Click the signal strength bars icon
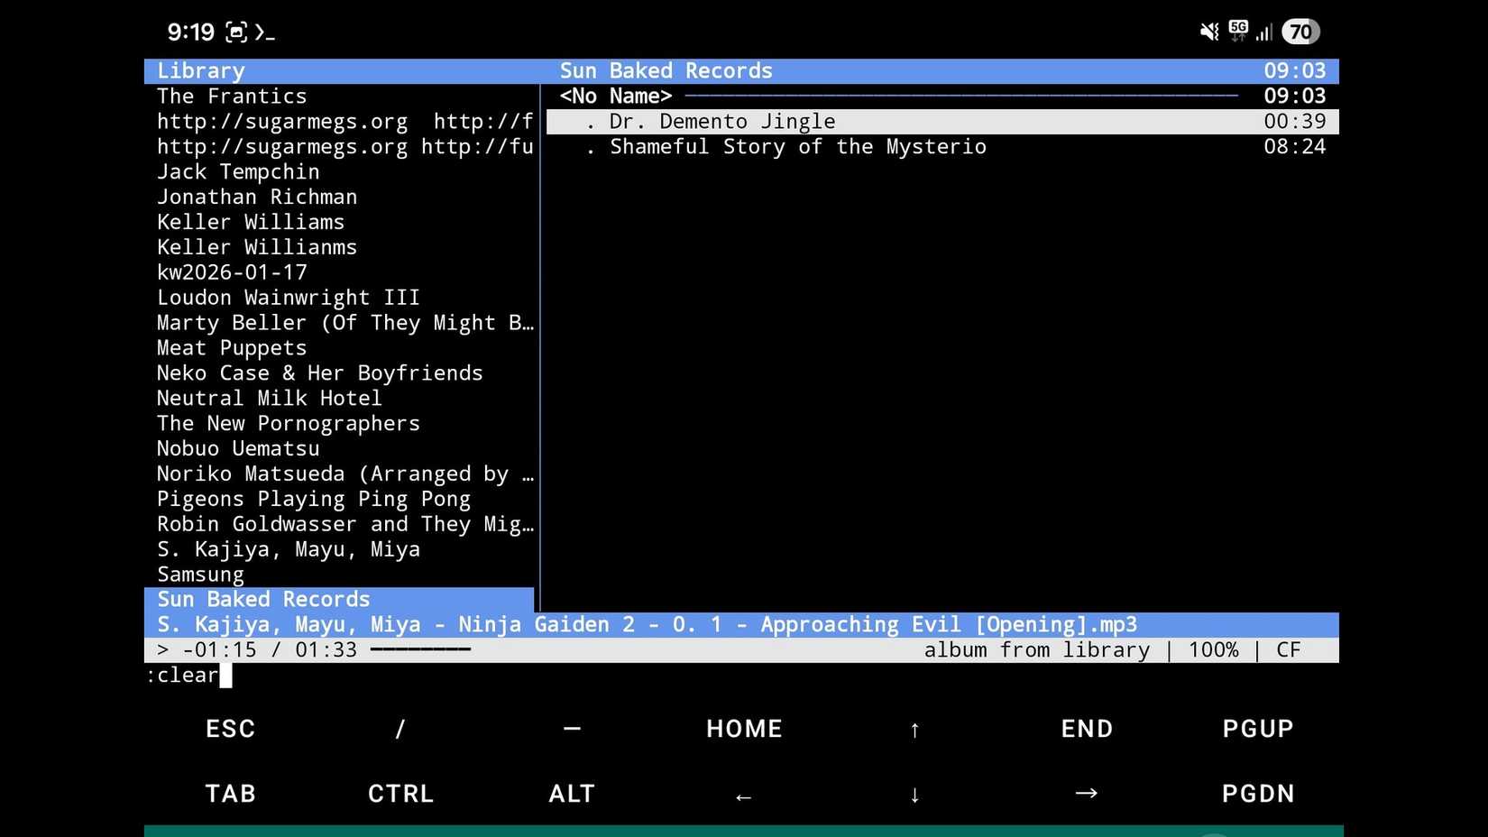 tap(1264, 33)
